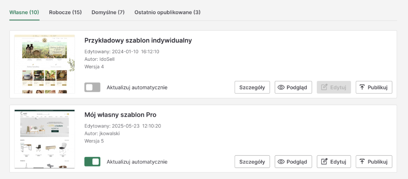This screenshot has height=179, width=408.
Task: Enable auto-update for Przykładowy szablon indywidualny
Action: click(x=93, y=87)
